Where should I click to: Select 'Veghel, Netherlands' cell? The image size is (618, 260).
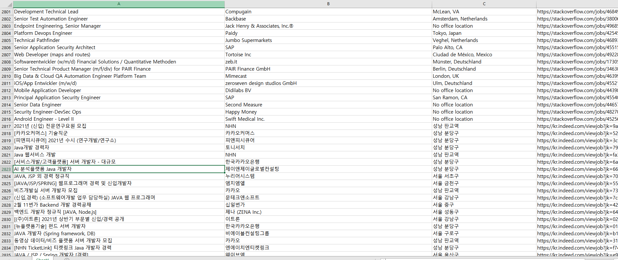pyautogui.click(x=484, y=40)
